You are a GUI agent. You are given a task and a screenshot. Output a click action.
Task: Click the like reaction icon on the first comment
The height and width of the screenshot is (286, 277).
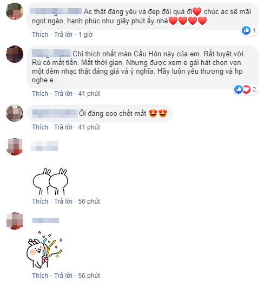pyautogui.click(x=246, y=30)
